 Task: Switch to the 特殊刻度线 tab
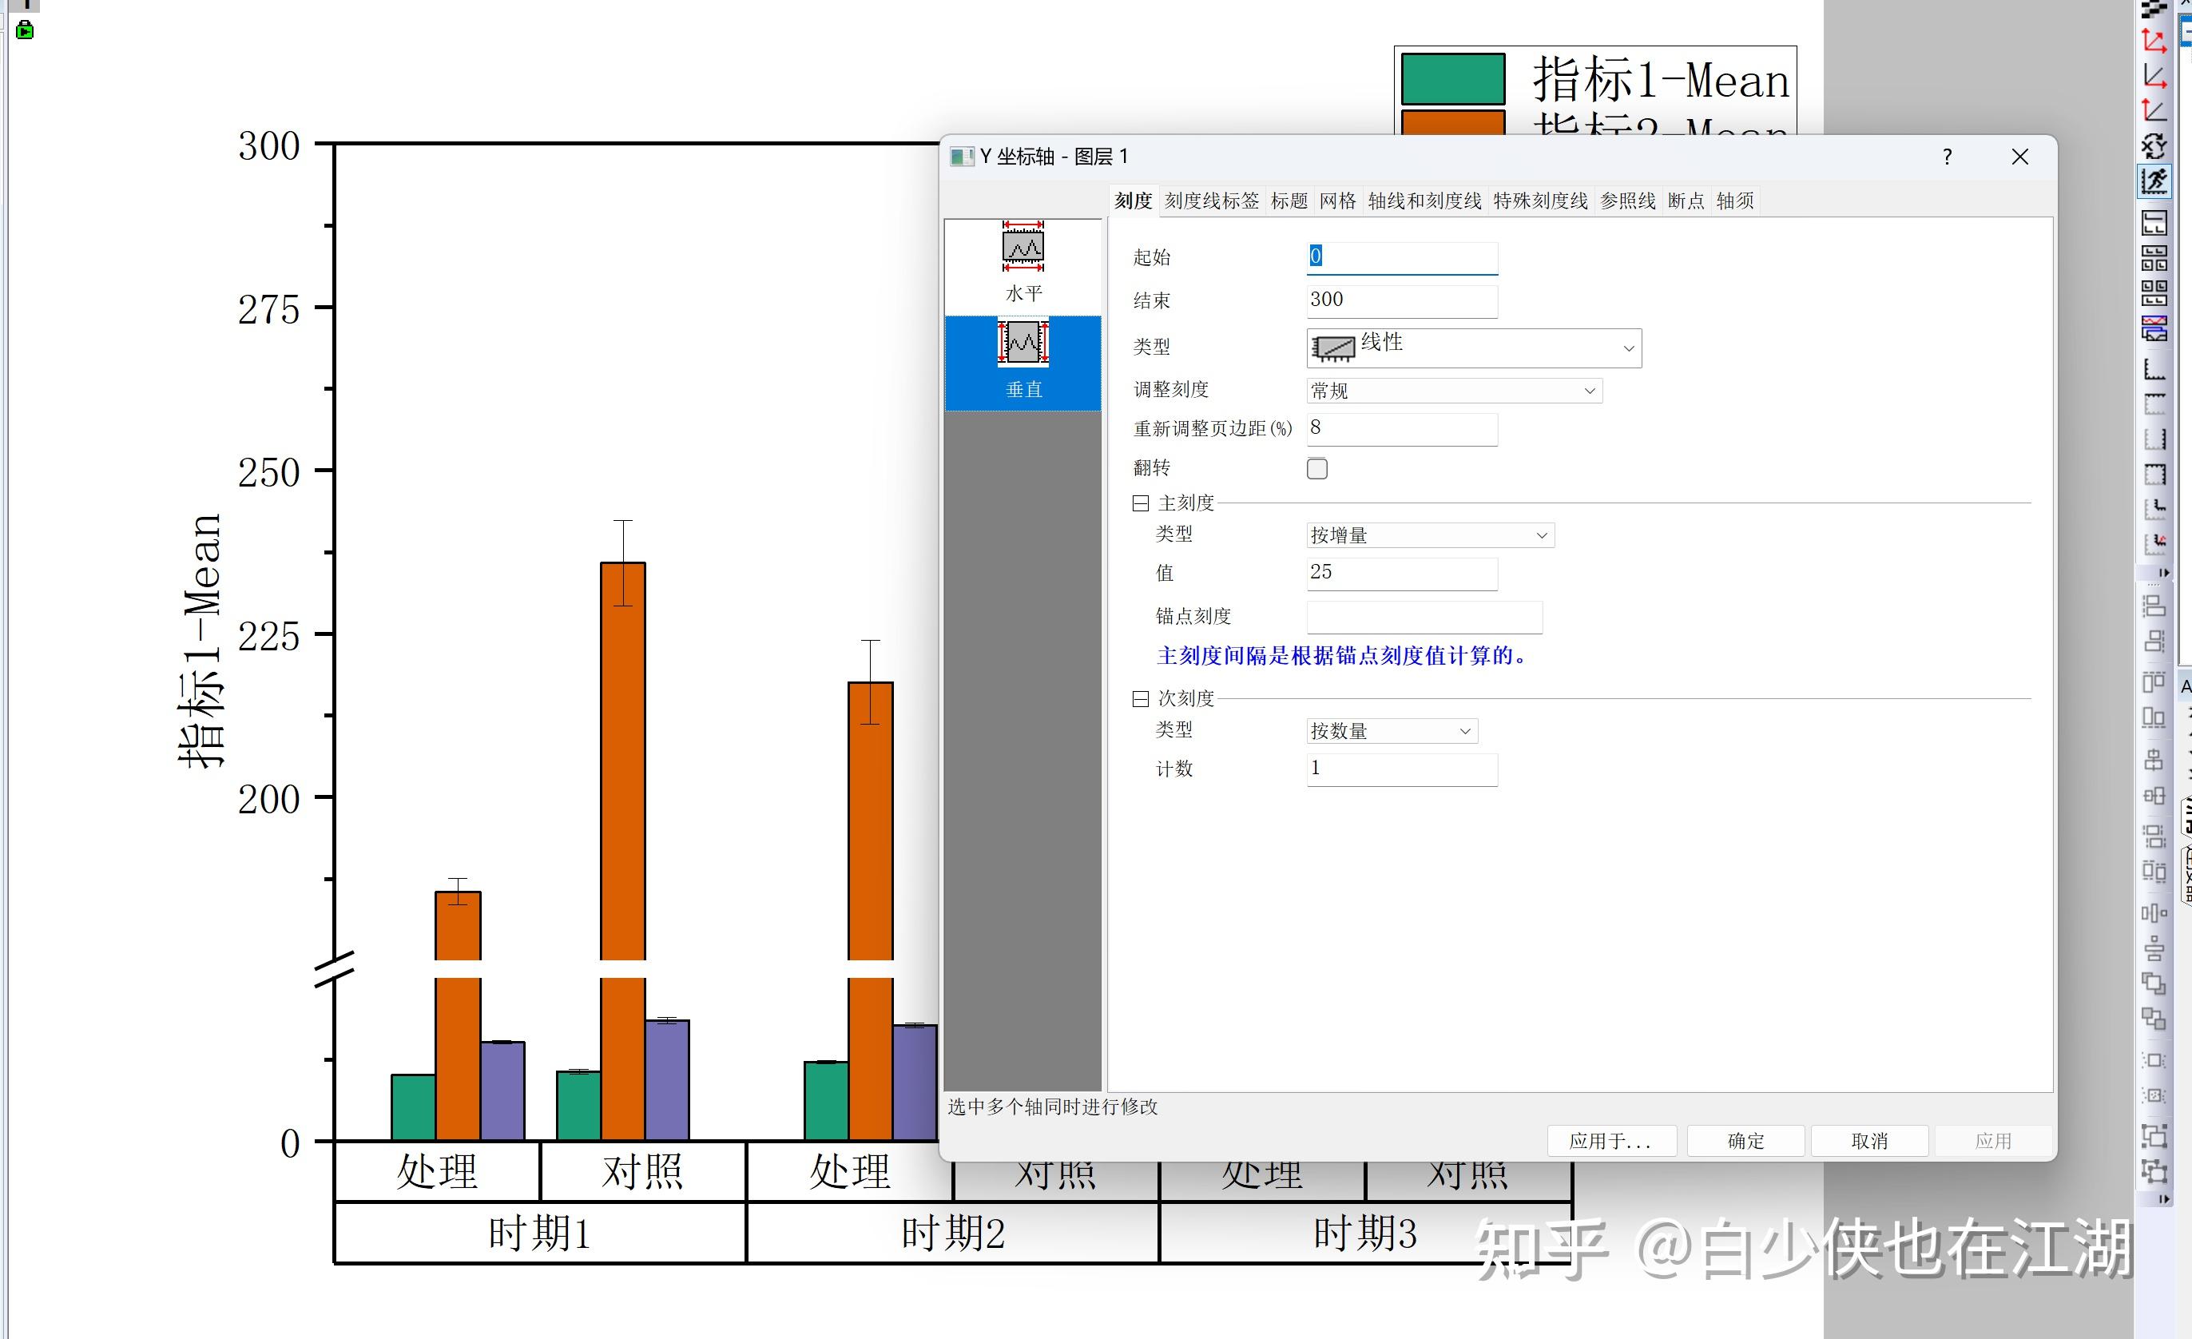point(1540,201)
